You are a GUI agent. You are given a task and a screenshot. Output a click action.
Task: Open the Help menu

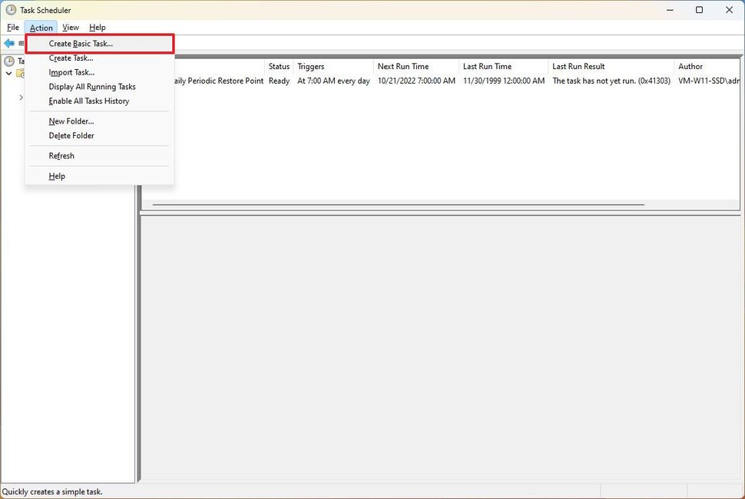click(97, 27)
